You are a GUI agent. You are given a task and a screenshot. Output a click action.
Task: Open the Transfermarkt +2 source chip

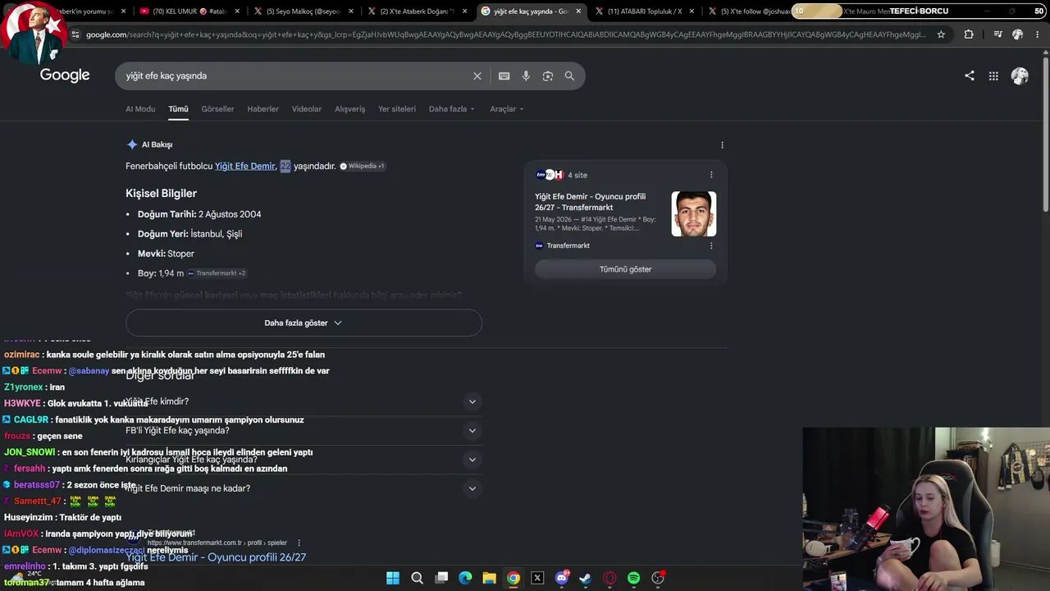click(217, 273)
